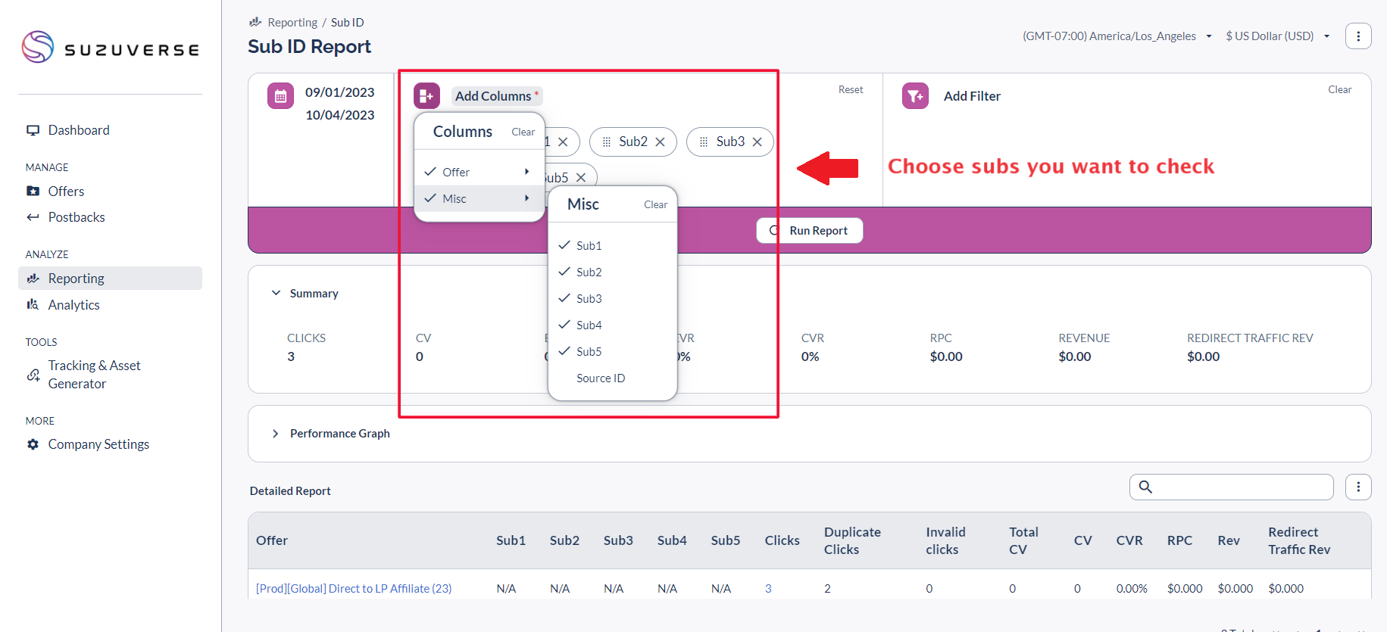Open the Detailed Report three-dot menu
Viewport: 1387px width, 632px height.
1357,487
